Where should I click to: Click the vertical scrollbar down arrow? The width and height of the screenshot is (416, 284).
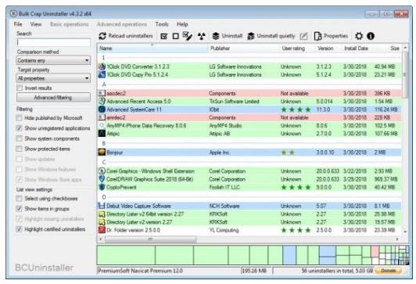click(405, 232)
